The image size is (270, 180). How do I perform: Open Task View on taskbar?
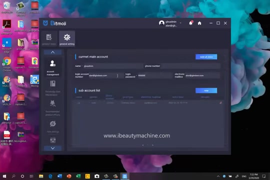coord(31,176)
